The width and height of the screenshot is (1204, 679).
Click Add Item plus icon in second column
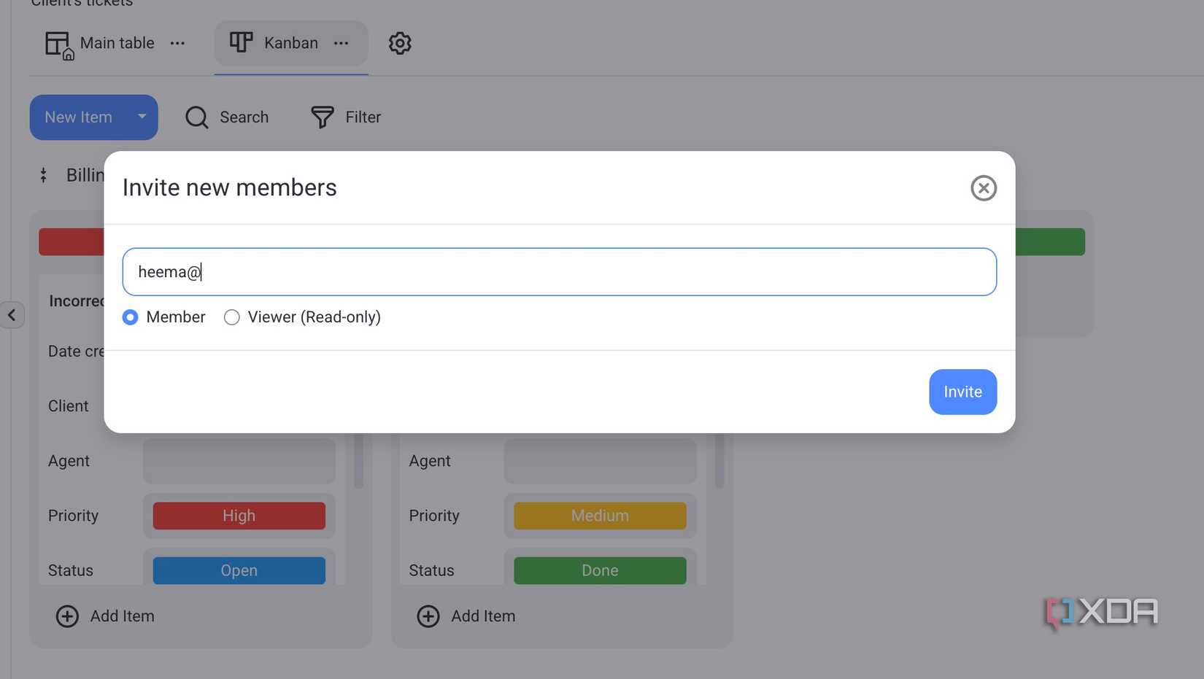pyautogui.click(x=428, y=616)
